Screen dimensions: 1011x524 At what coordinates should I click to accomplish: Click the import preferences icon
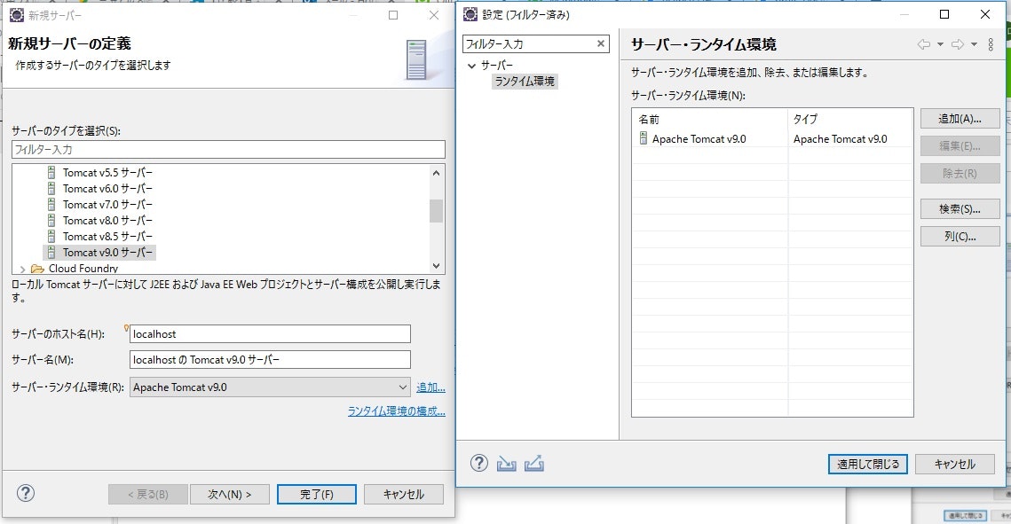[x=507, y=463]
